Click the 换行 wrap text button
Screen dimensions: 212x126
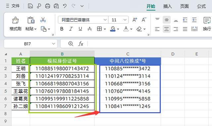pyautogui.click(x=207, y=24)
